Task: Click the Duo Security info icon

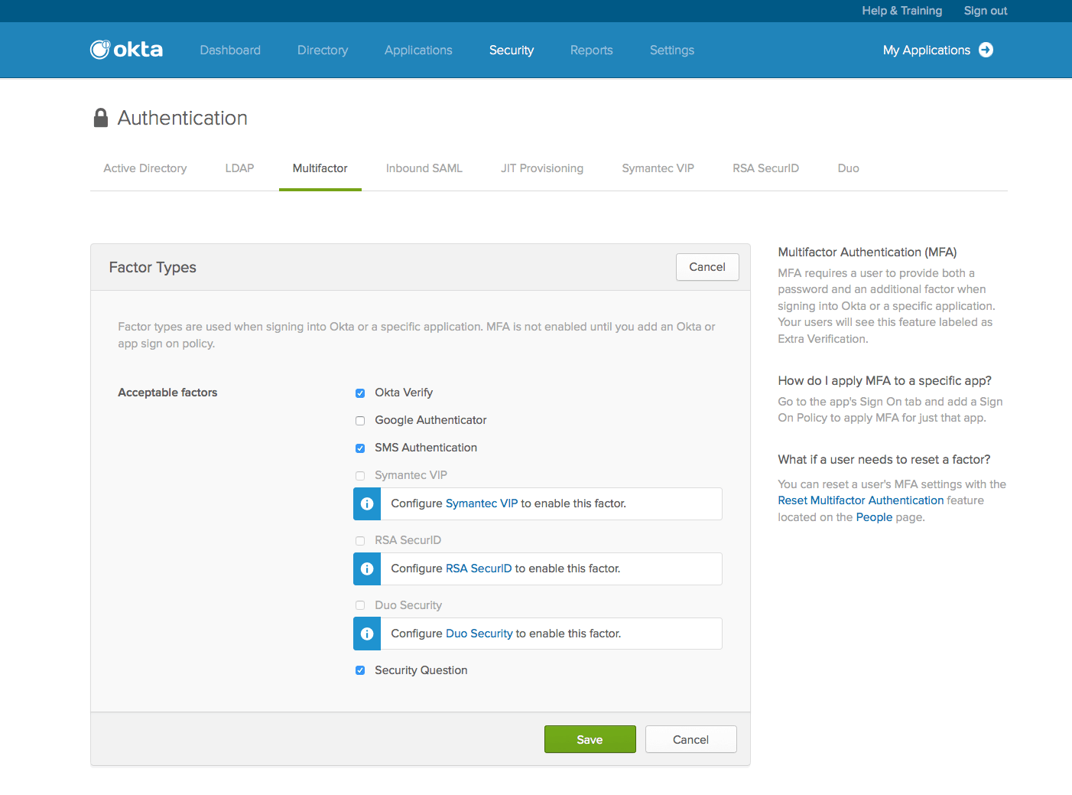Action: click(x=367, y=634)
